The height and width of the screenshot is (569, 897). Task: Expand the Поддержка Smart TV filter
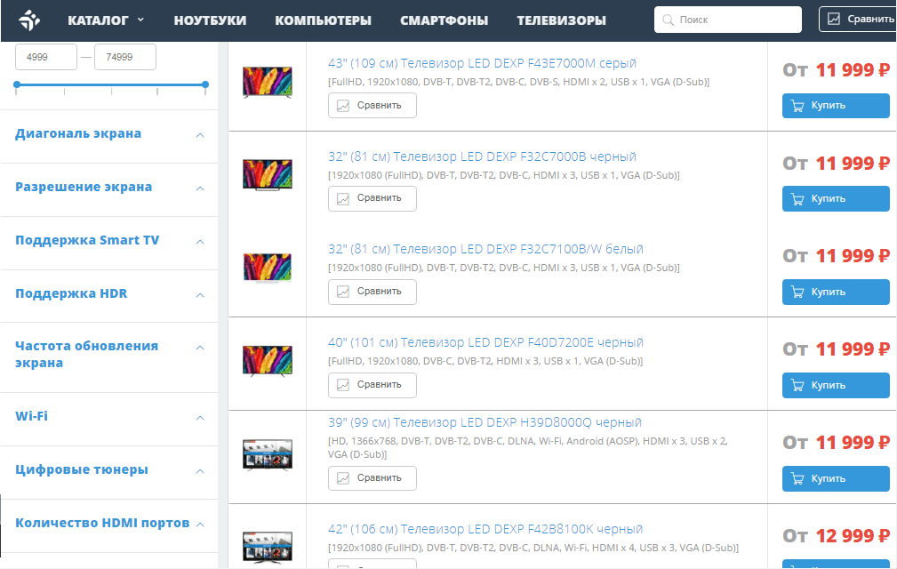pos(200,242)
